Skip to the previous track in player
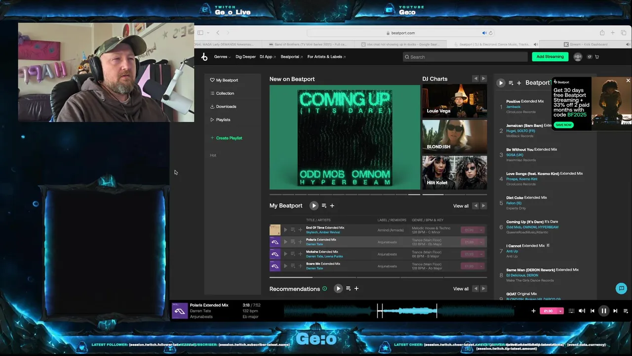632x356 pixels. pos(592,311)
